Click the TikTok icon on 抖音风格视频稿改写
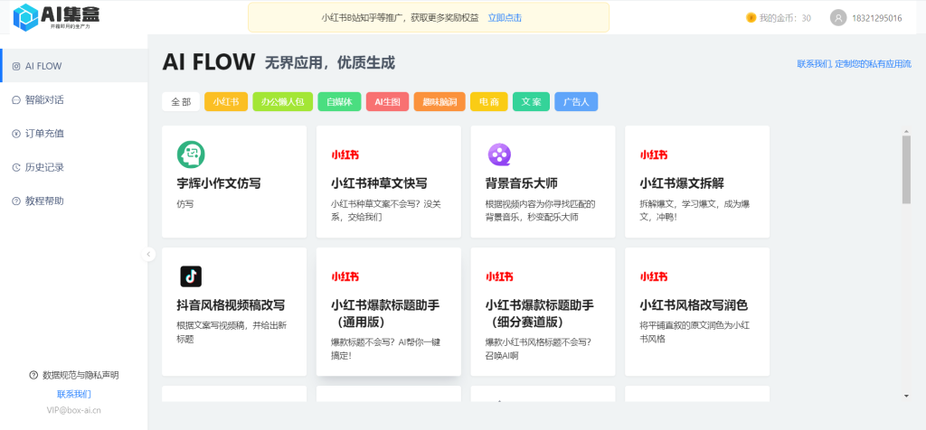Viewport: 926px width, 430px height. [190, 276]
